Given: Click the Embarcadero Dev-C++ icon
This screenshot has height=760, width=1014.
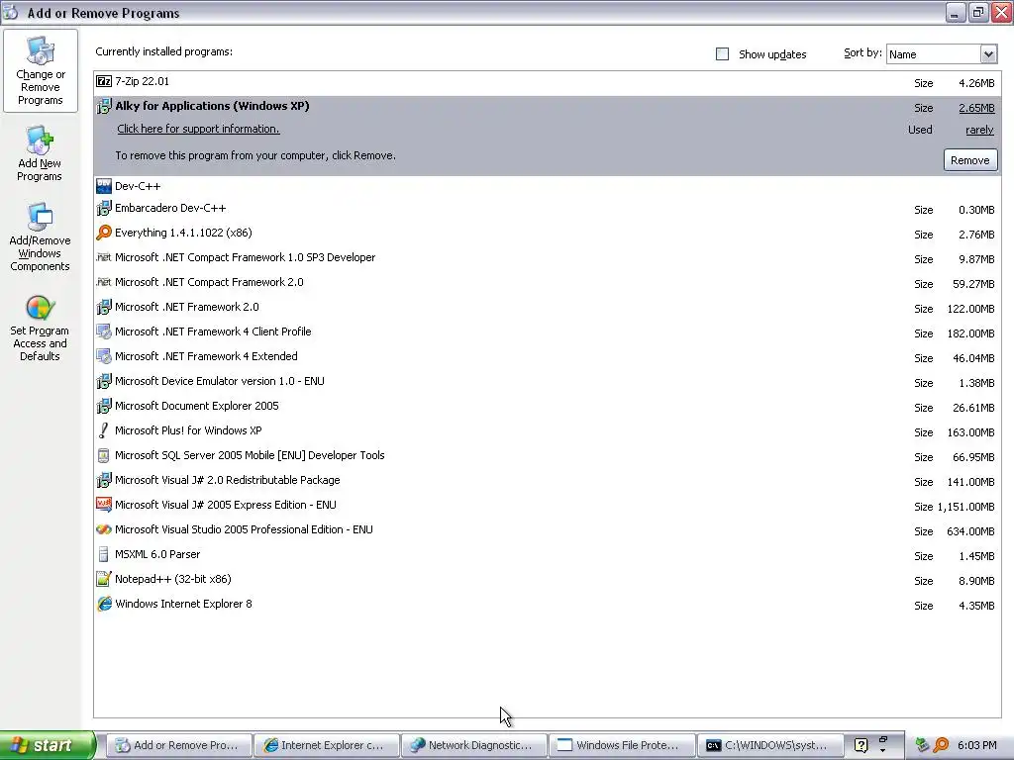Looking at the screenshot, I should (x=103, y=208).
